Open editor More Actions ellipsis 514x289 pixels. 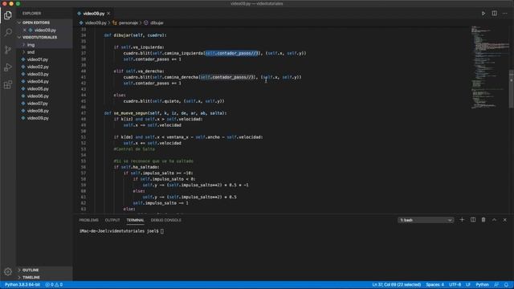pos(505,14)
